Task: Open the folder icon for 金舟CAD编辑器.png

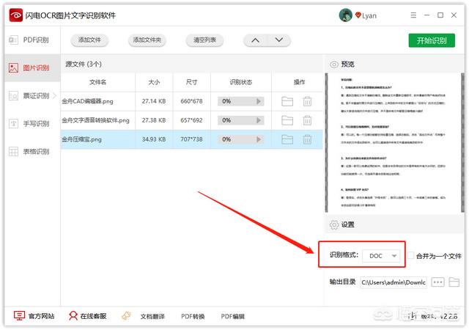Action: coord(287,101)
